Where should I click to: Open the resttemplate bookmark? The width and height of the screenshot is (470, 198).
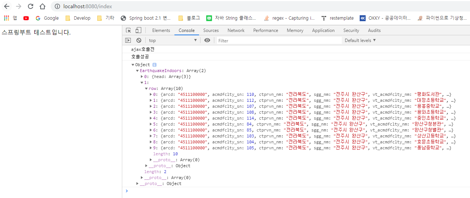[x=338, y=18]
